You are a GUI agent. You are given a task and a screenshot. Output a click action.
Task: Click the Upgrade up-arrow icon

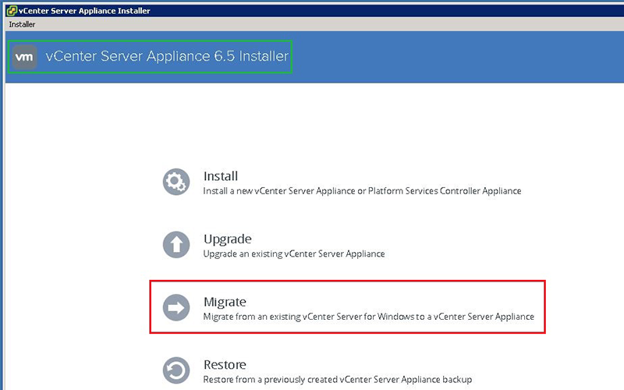175,245
